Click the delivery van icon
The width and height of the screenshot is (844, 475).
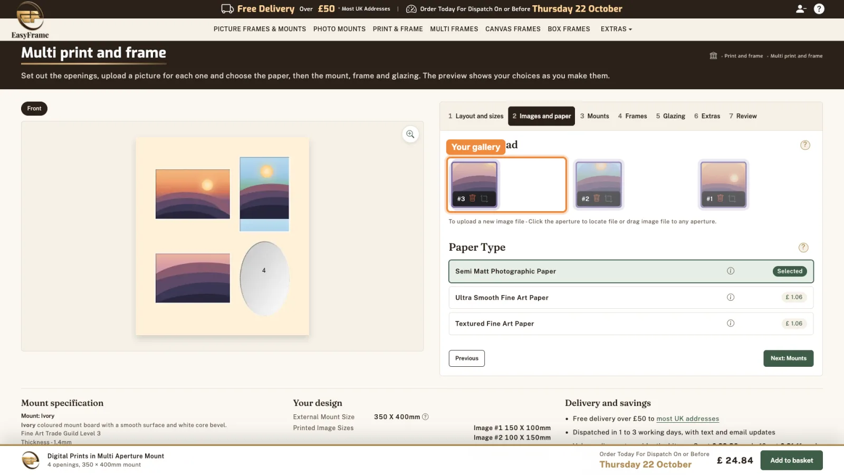(x=227, y=9)
